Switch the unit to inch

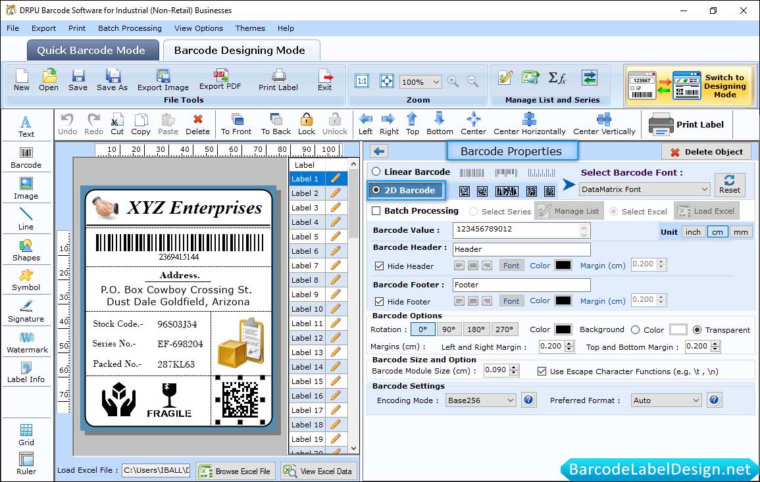(x=693, y=232)
